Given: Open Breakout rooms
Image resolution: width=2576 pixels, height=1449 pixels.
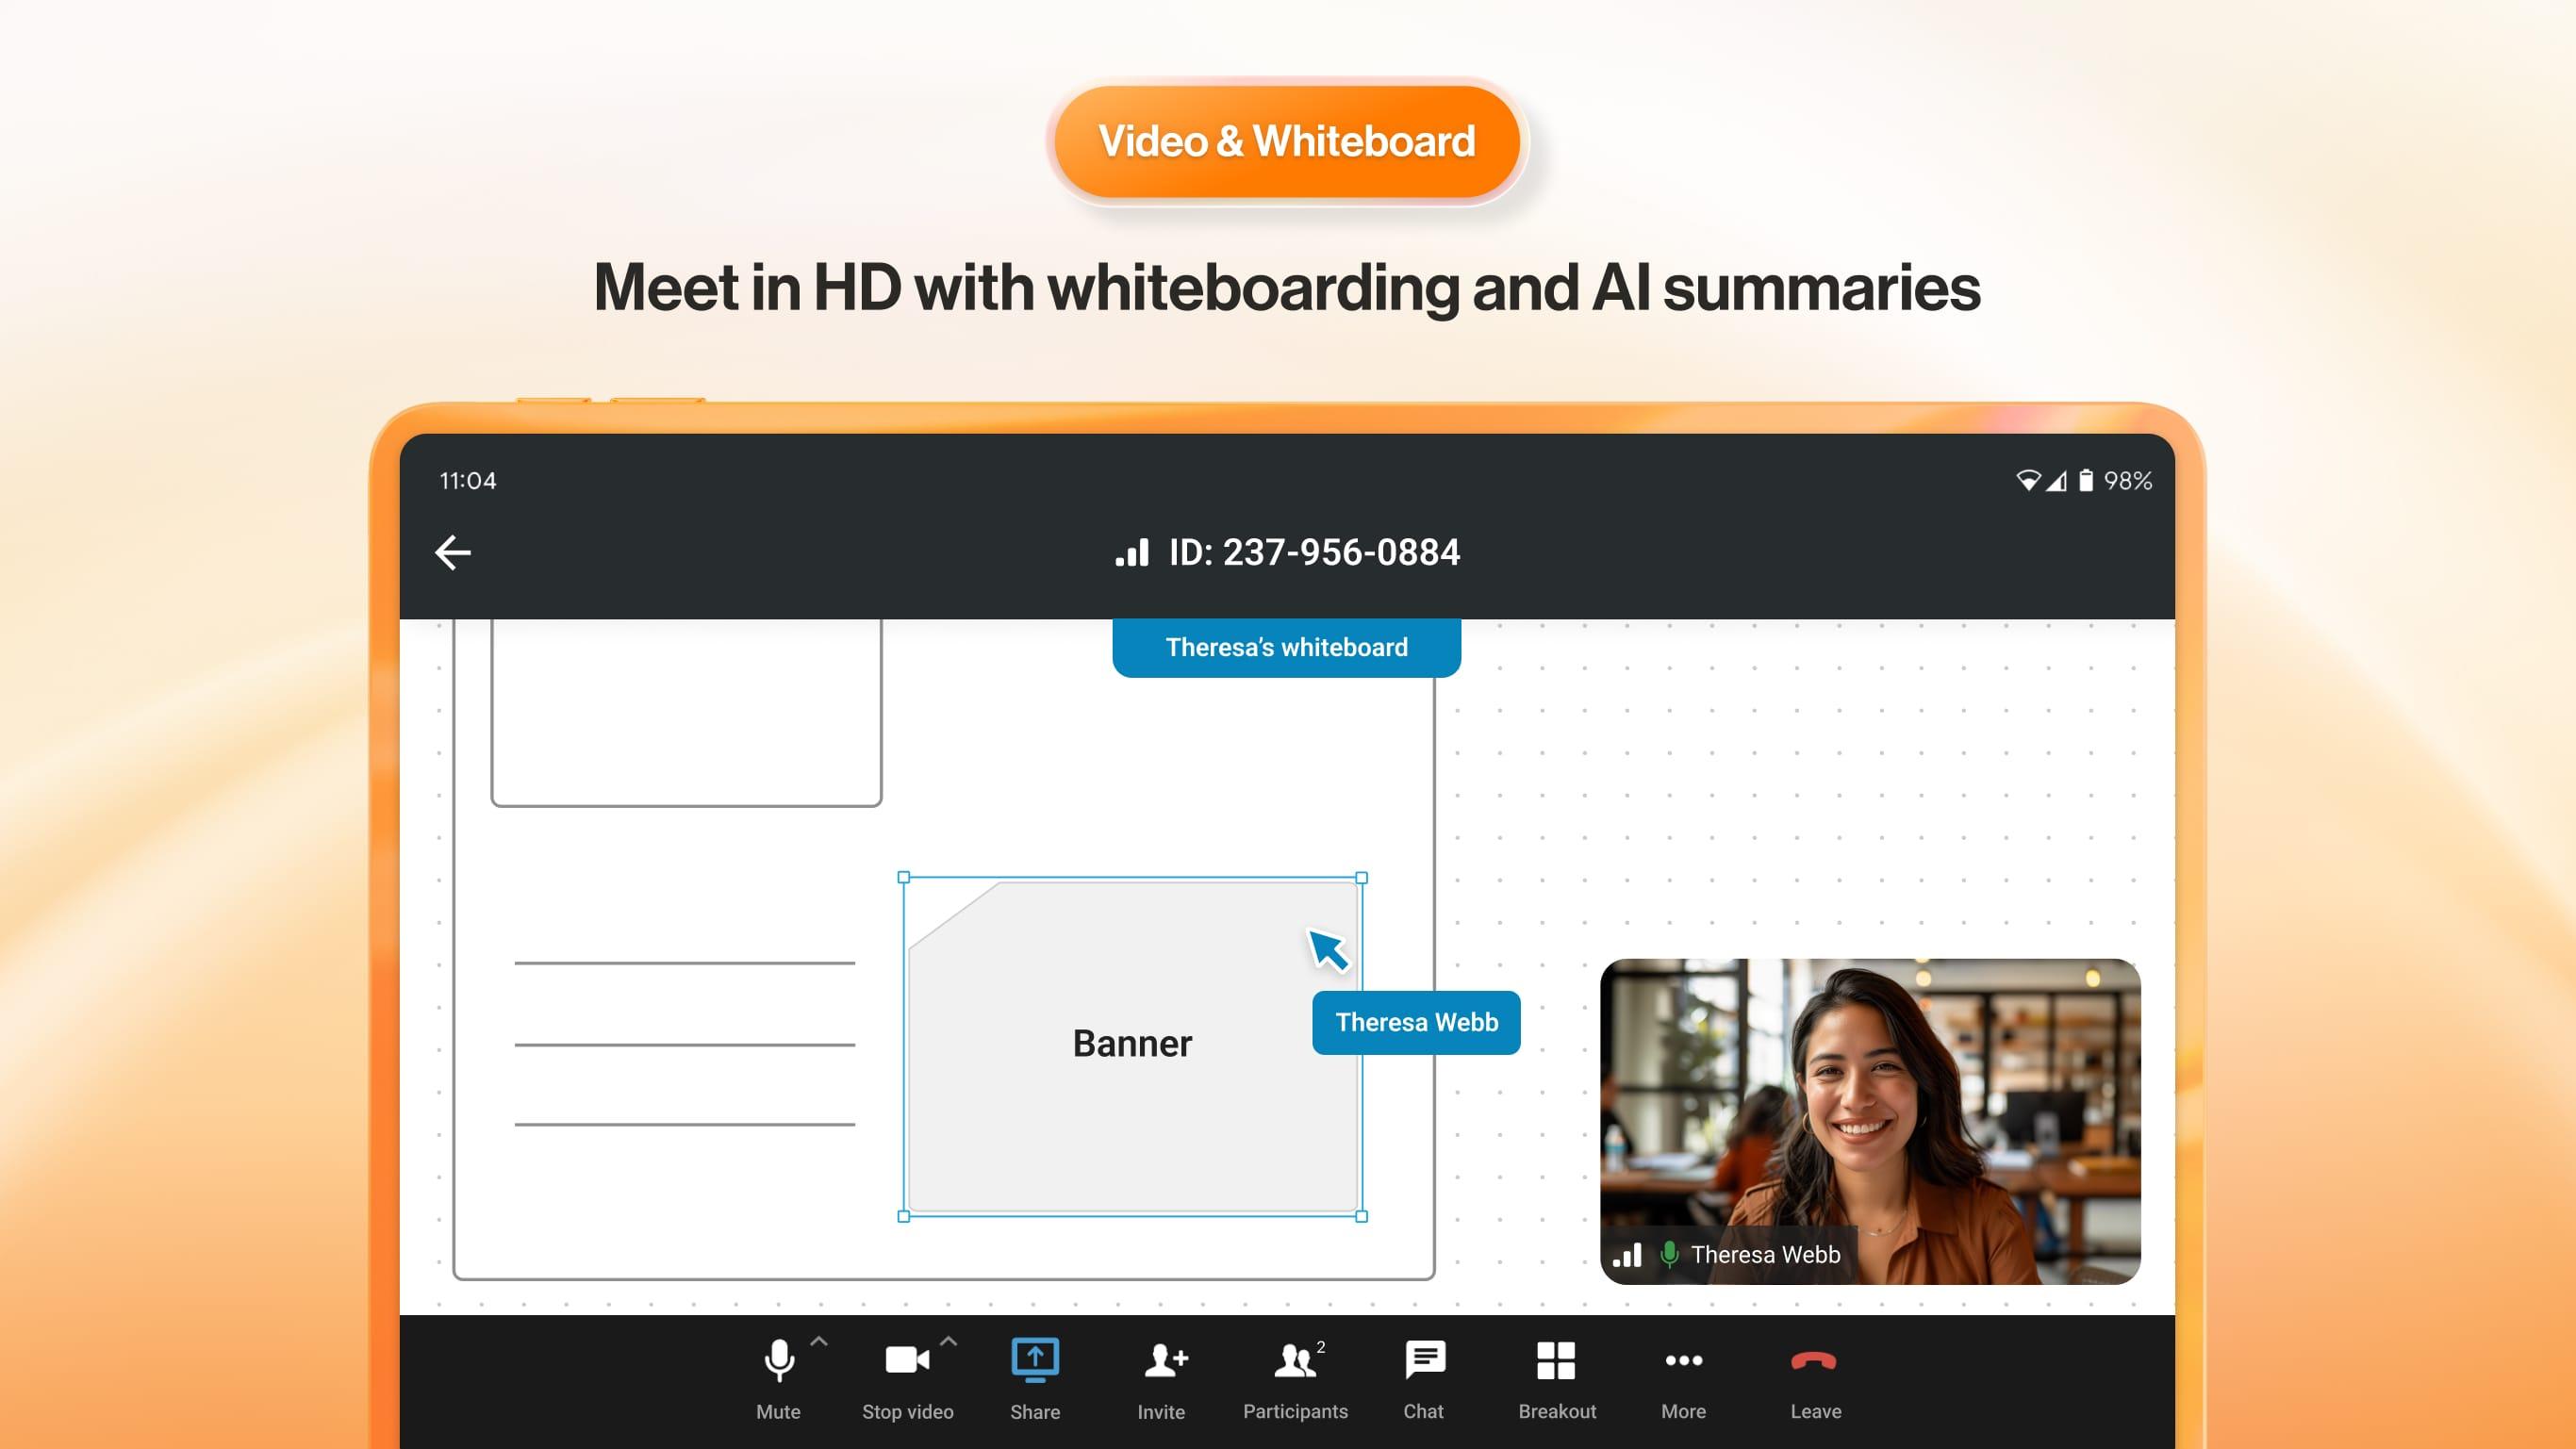Looking at the screenshot, I should [1557, 1380].
